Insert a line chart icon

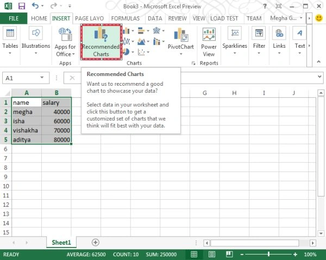(127, 41)
